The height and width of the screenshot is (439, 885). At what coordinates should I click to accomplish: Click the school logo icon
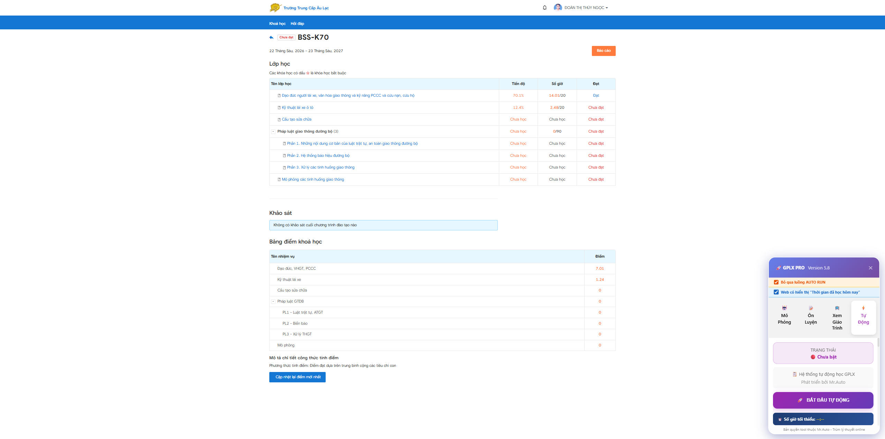(276, 8)
